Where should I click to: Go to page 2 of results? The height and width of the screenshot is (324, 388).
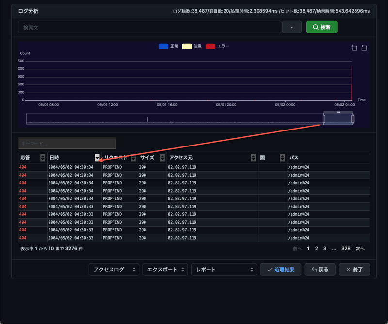click(316, 248)
